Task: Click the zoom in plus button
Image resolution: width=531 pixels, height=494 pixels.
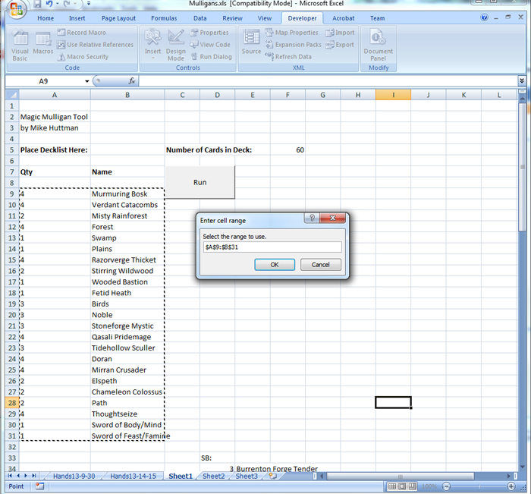Action: tap(511, 486)
